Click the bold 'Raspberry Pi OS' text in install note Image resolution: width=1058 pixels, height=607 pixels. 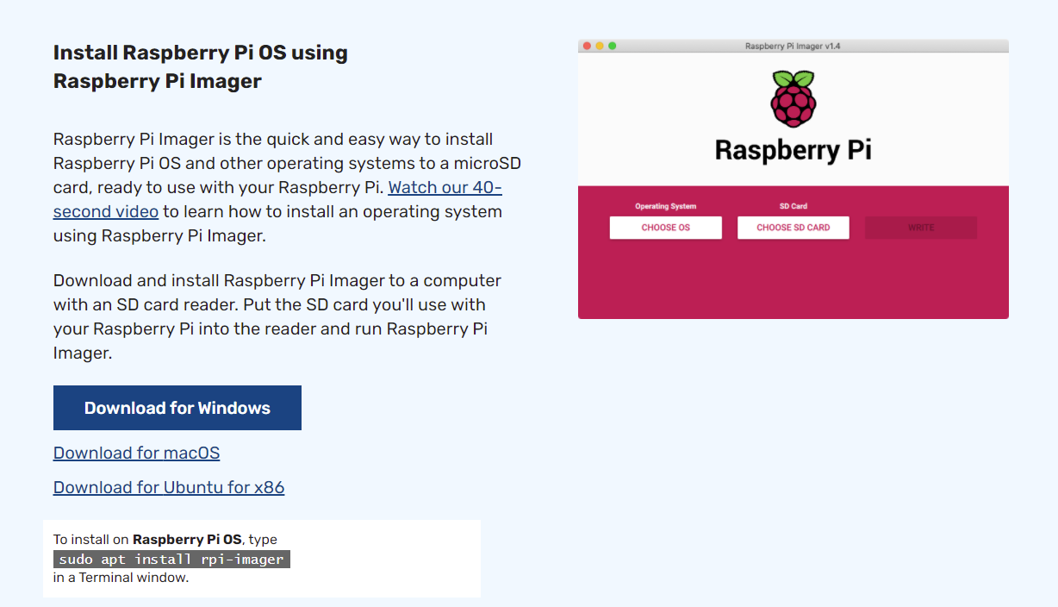click(x=187, y=540)
